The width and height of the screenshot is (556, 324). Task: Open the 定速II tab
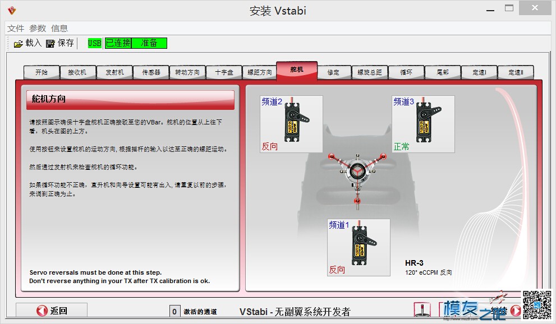click(516, 72)
